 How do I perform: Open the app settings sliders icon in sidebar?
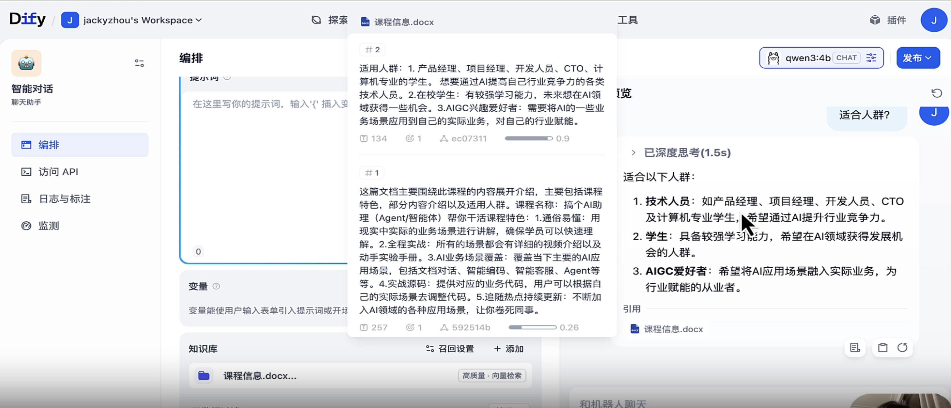tap(139, 63)
